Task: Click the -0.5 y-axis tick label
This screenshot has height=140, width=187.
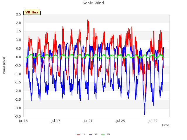Action: (x=18, y=65)
